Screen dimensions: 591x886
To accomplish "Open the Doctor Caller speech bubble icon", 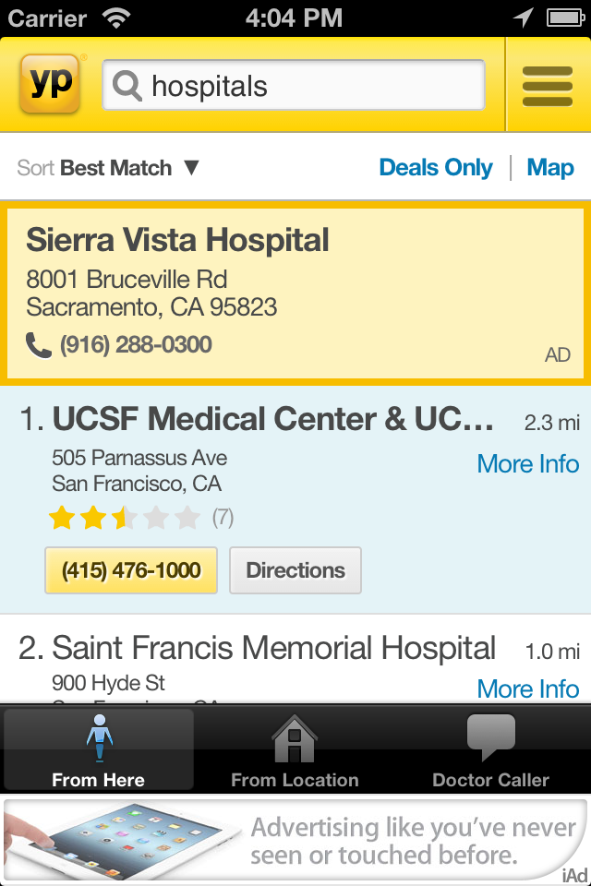I will point(490,738).
